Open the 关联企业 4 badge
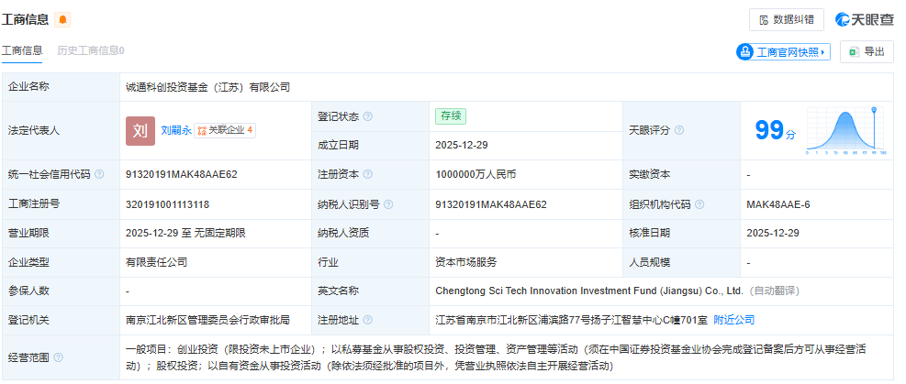 click(x=226, y=131)
